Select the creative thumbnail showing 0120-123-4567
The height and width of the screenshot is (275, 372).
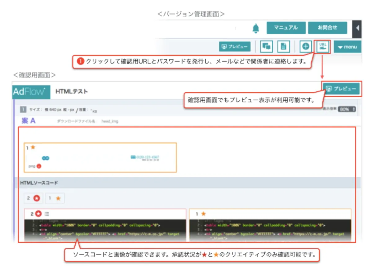point(100,157)
